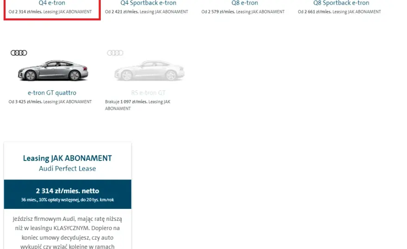Open the Q4 e-tron model link
The height and width of the screenshot is (249, 407).
point(52,3)
